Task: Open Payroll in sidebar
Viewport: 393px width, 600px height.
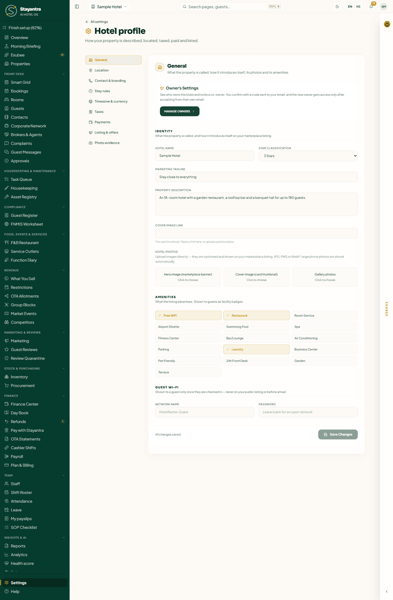Action: coord(35,457)
